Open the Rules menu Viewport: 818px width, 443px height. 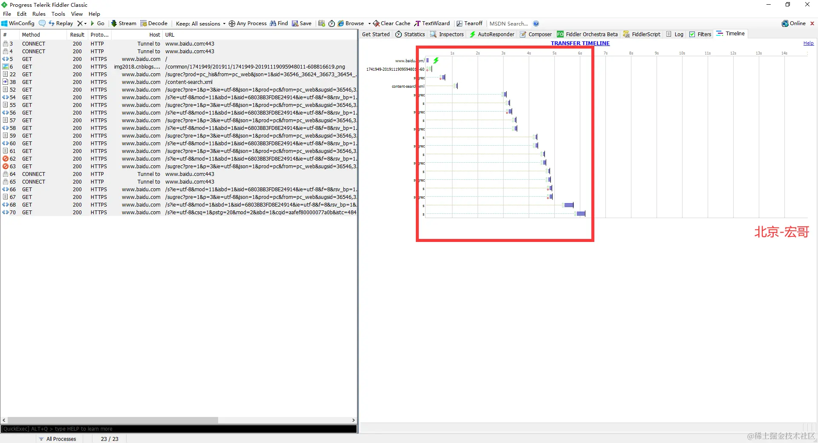tap(39, 14)
